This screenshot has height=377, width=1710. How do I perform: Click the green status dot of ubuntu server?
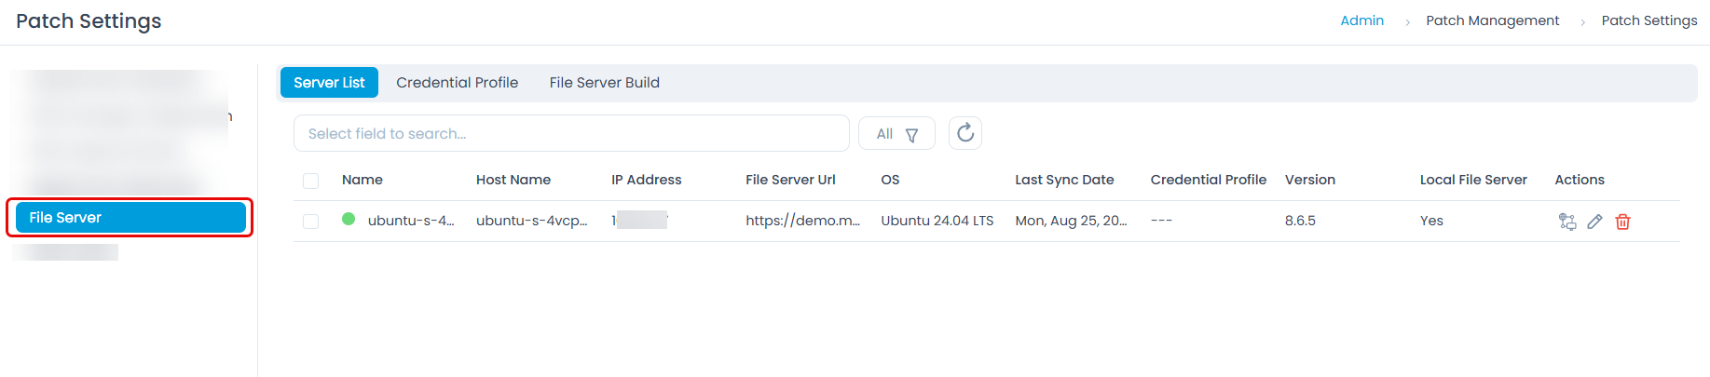tap(349, 220)
